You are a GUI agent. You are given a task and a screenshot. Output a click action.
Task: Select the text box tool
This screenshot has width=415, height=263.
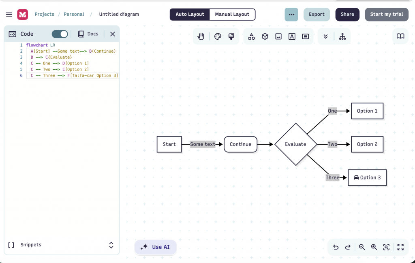click(292, 36)
